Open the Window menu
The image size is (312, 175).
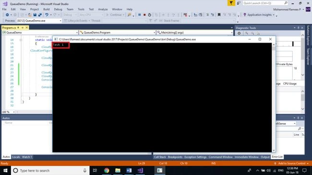[117, 9]
